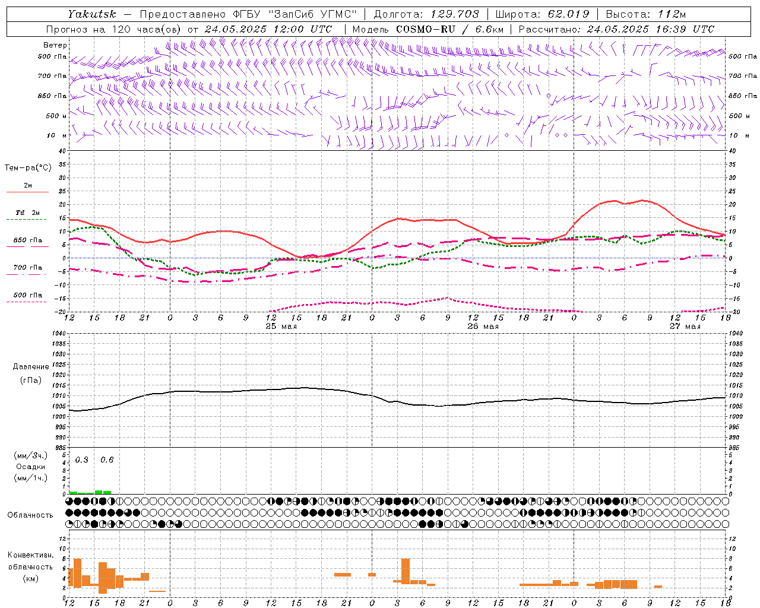Click the (мм/3ч.) precipitation unit label
The height and width of the screenshot is (608, 760).
coord(31,455)
